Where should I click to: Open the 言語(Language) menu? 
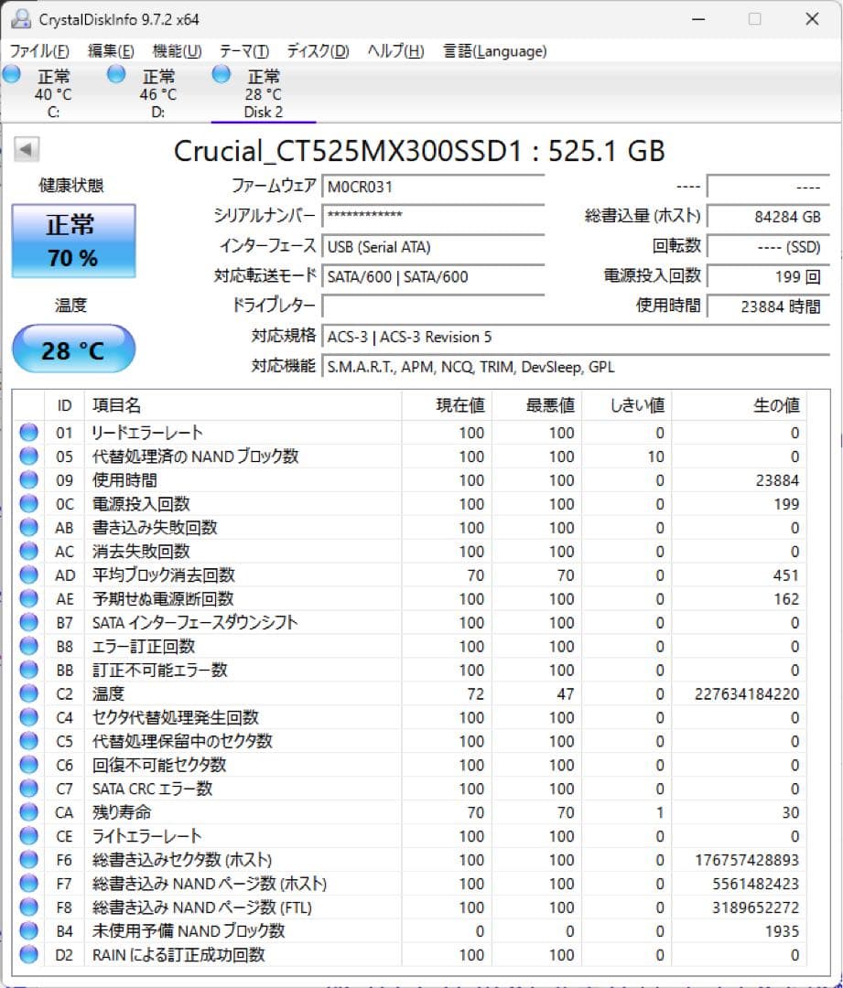point(495,51)
